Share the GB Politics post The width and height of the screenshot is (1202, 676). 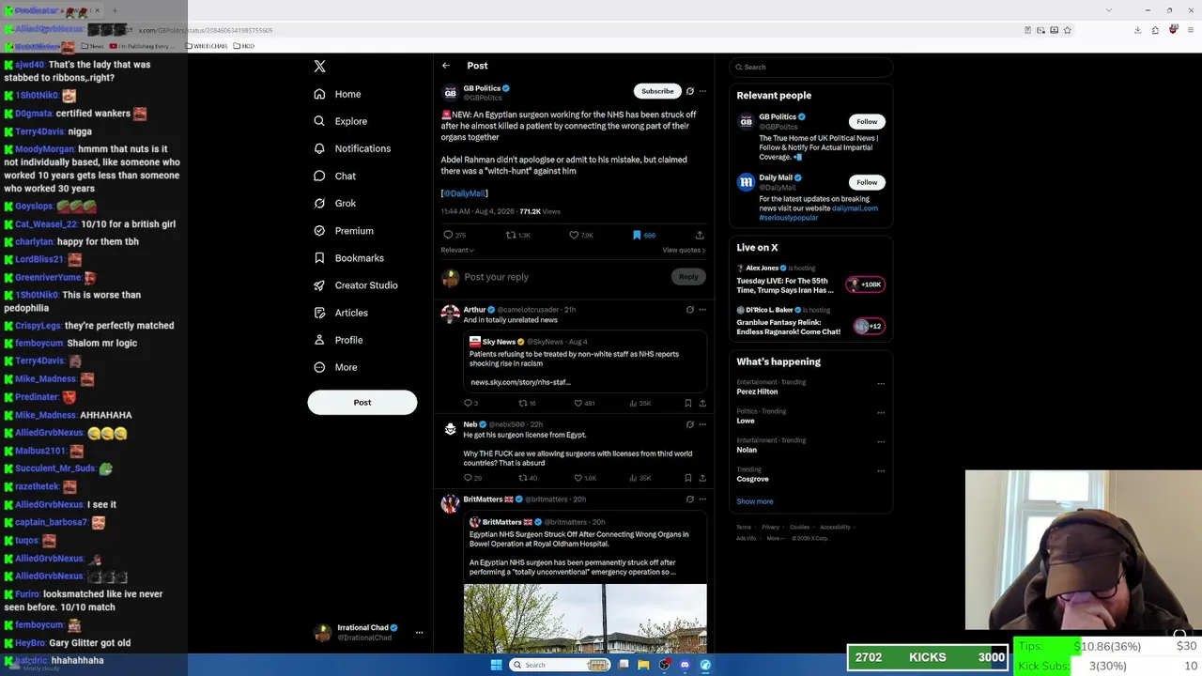tap(700, 235)
